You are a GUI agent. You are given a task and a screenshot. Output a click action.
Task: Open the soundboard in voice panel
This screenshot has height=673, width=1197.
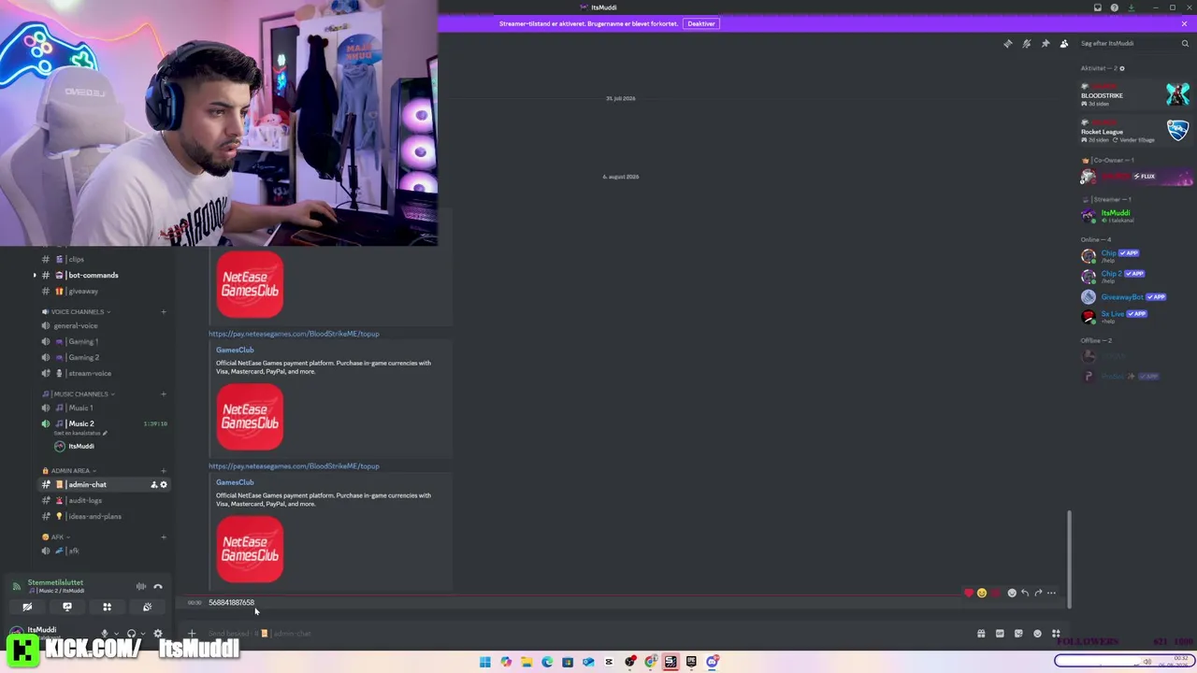pos(147,607)
